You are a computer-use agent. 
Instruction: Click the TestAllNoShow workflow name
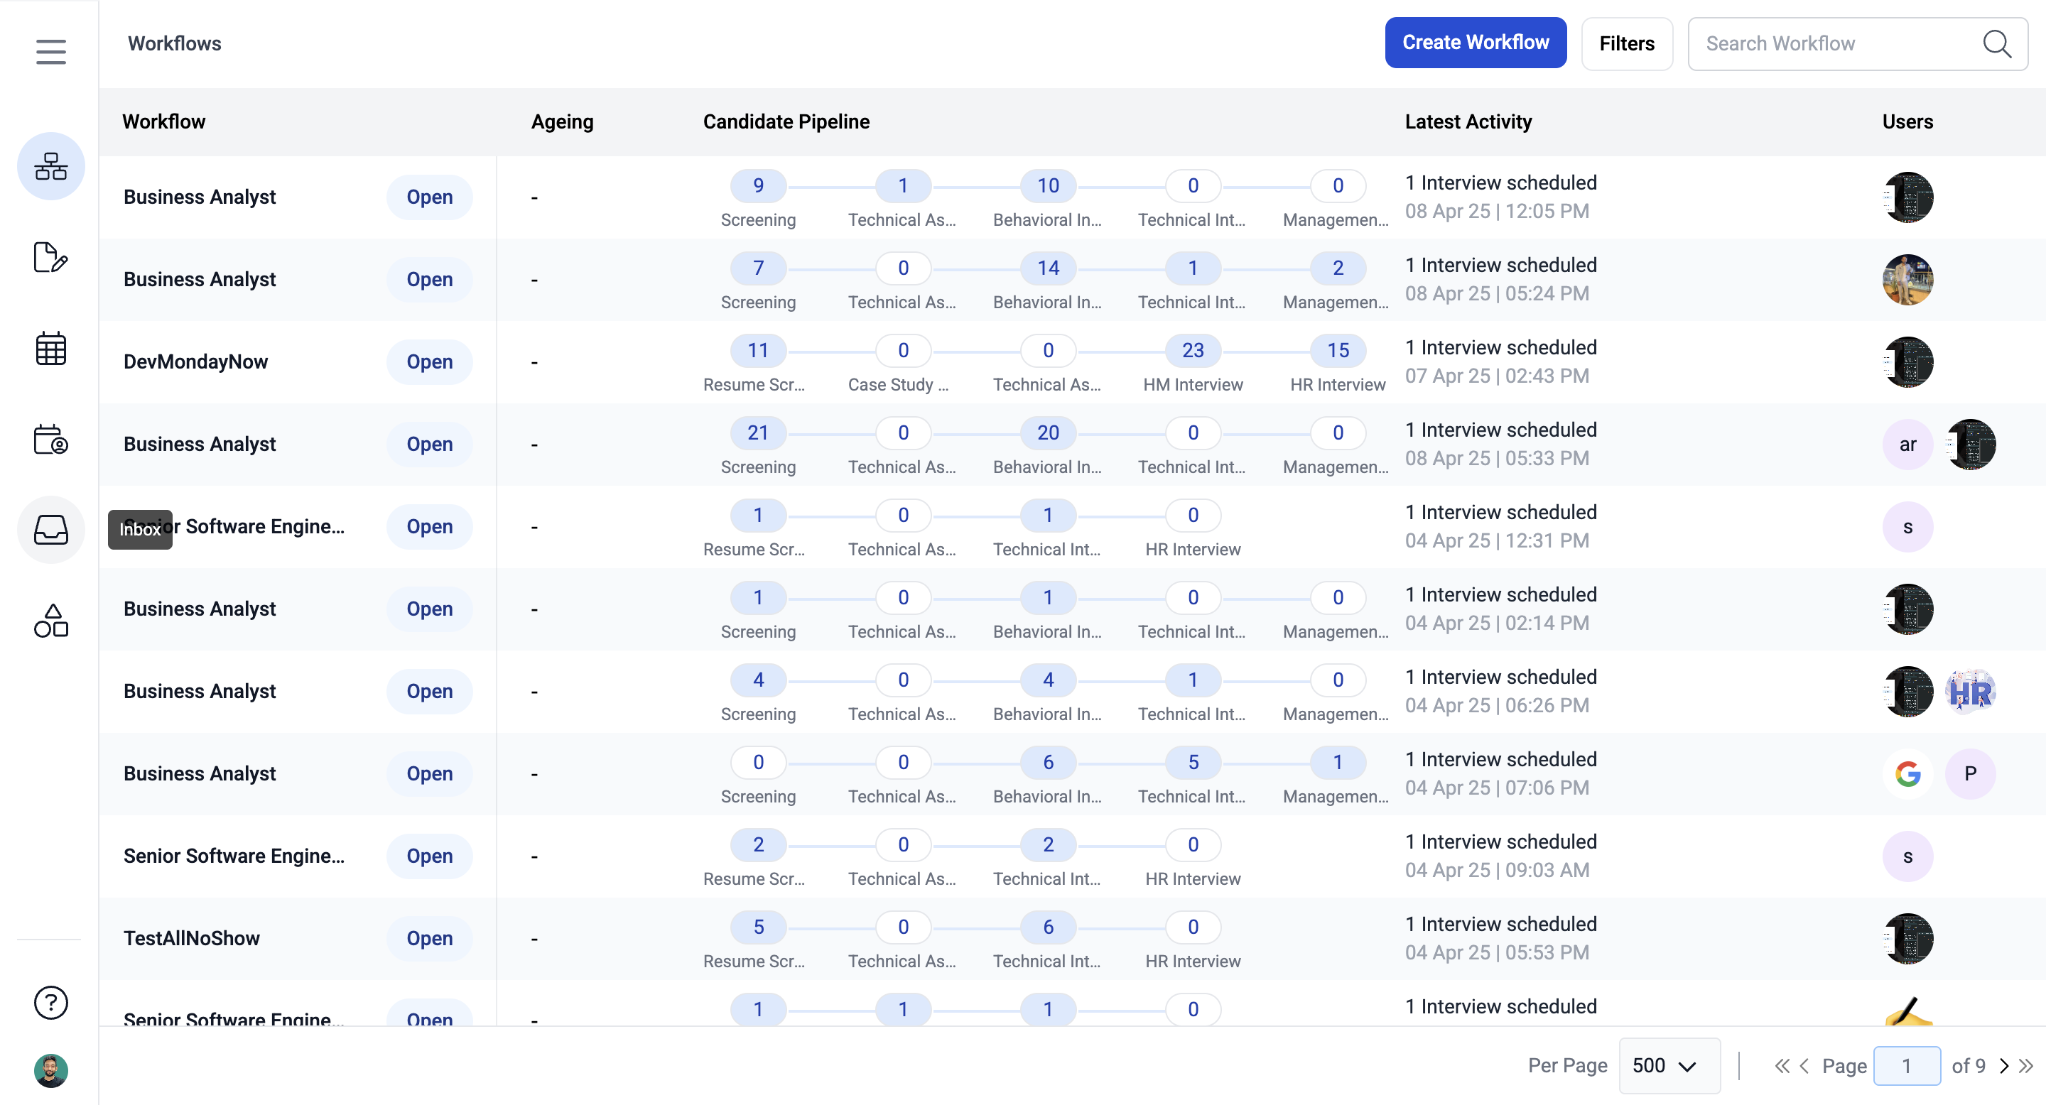click(191, 938)
